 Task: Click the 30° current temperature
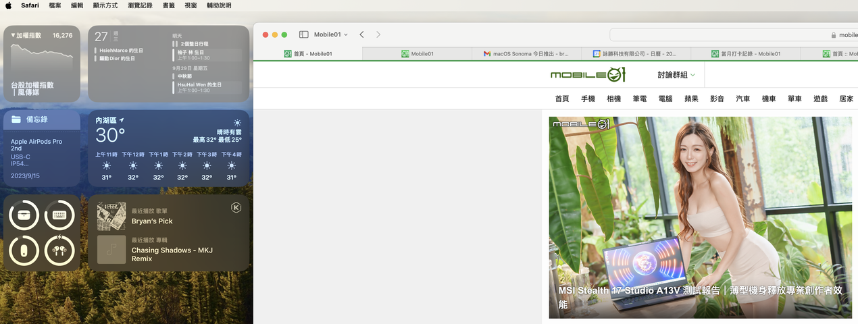[110, 136]
